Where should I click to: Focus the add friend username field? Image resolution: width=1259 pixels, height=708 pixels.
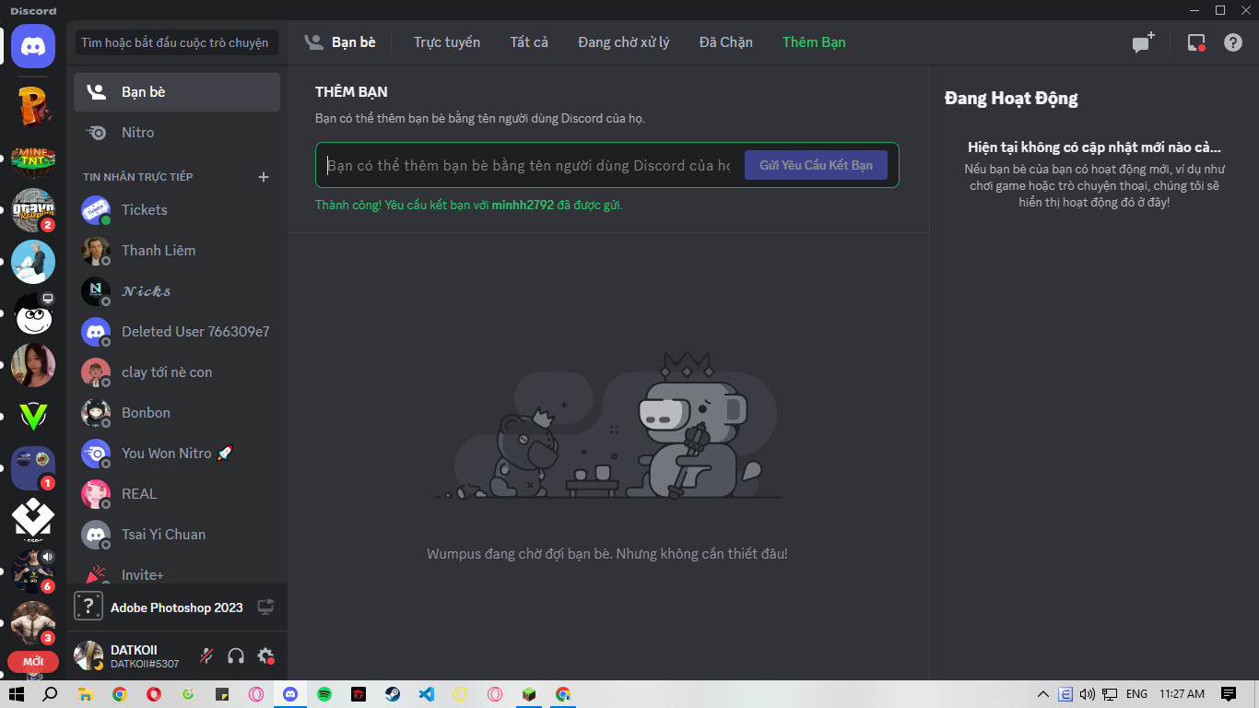click(x=529, y=166)
